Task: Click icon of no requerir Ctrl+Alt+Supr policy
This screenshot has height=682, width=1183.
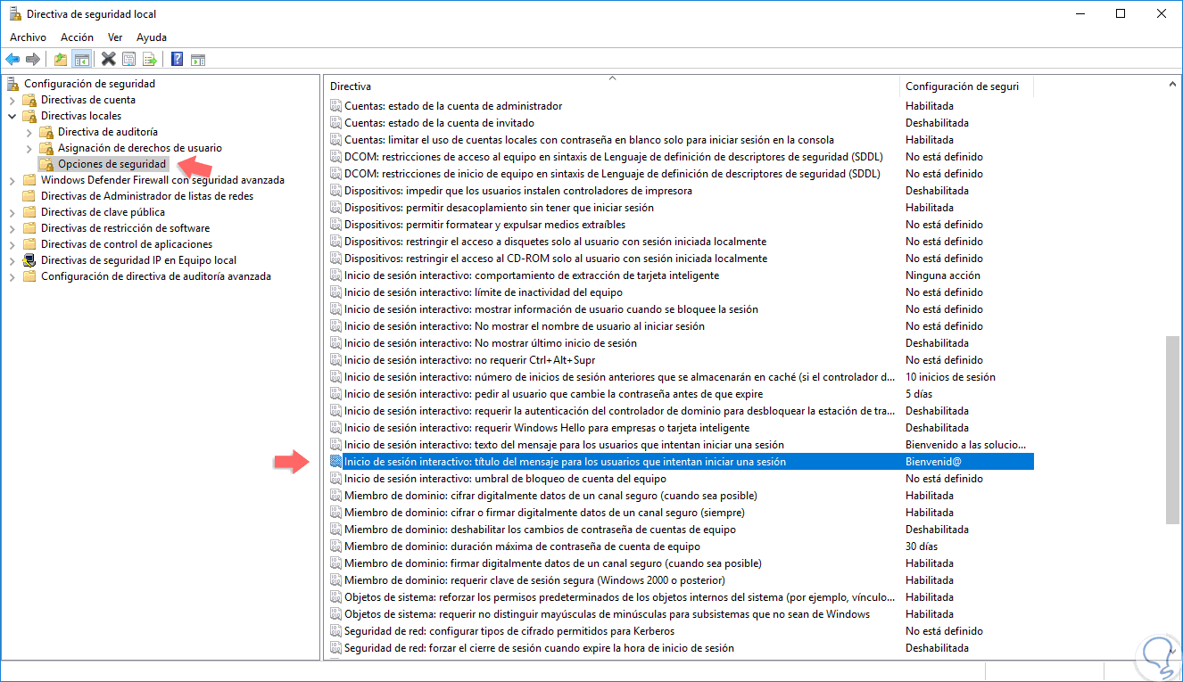Action: 335,360
